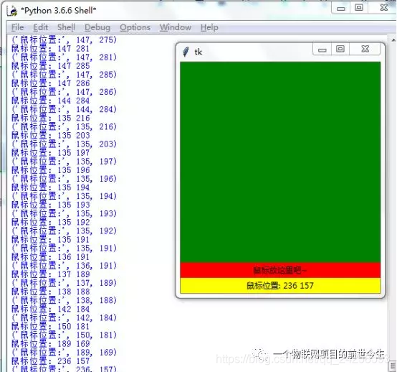Minimize the tk window
Screen dimensions: 397x372
pos(322,50)
